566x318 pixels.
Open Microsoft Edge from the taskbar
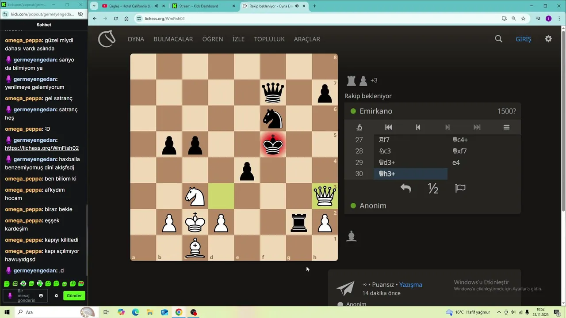(x=135, y=312)
